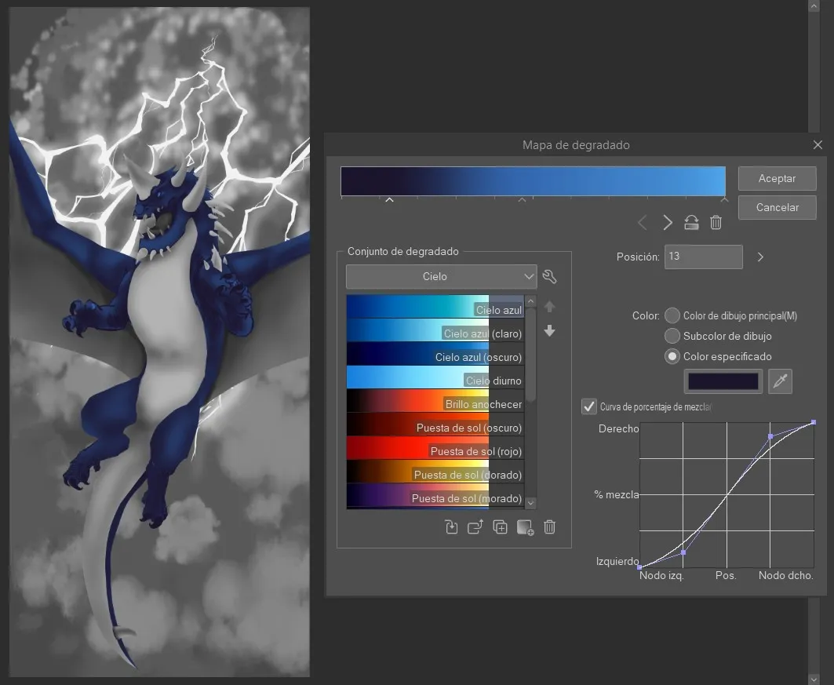Image resolution: width=834 pixels, height=685 pixels.
Task: Choose Color de dibujo principal option
Action: click(672, 315)
